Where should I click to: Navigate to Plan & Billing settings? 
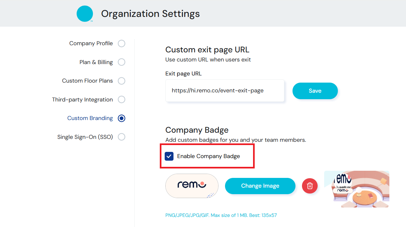pyautogui.click(x=96, y=62)
